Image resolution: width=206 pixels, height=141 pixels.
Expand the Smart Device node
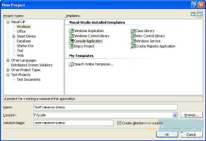click(x=14, y=36)
